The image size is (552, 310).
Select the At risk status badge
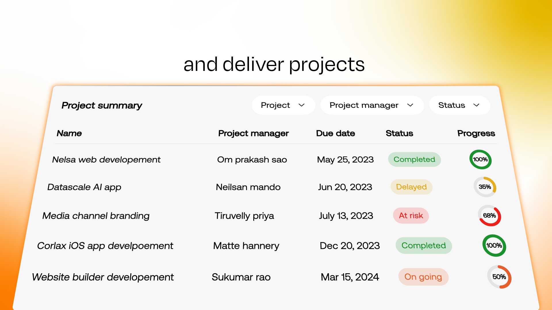[x=411, y=216]
